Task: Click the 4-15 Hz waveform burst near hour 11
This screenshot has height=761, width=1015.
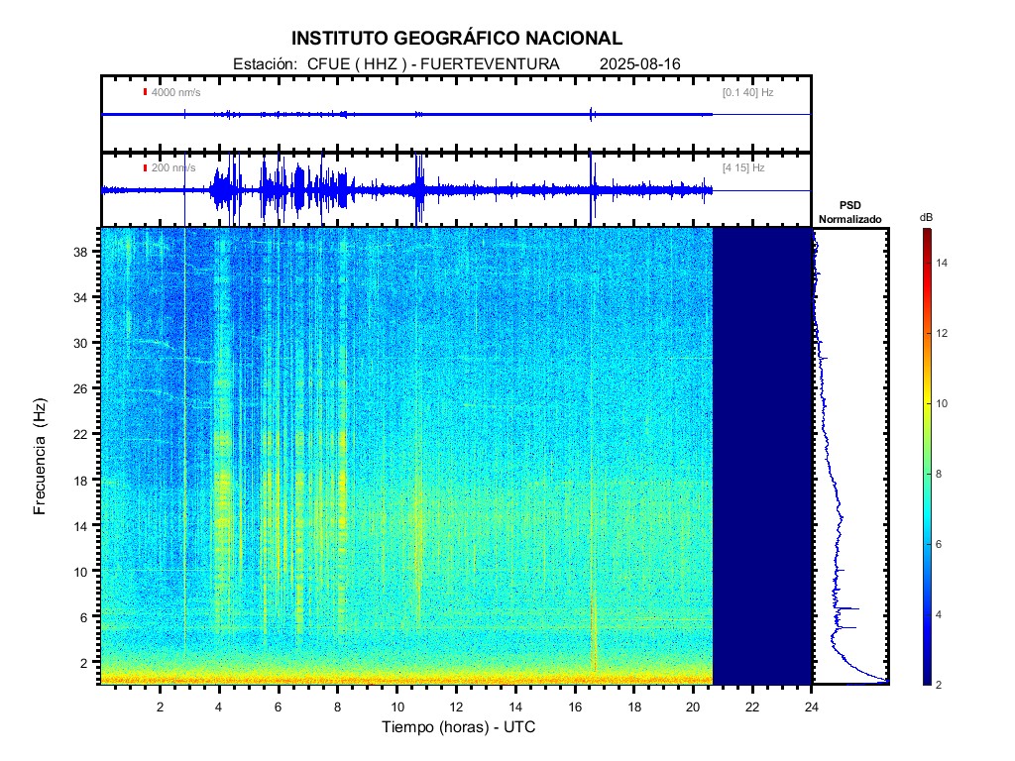Action: 419,189
